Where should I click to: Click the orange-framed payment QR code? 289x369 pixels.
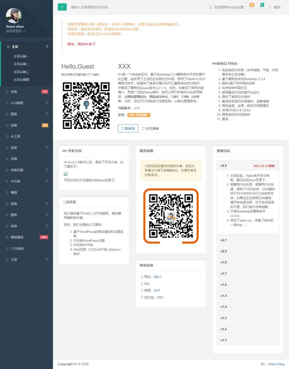pos(171,216)
